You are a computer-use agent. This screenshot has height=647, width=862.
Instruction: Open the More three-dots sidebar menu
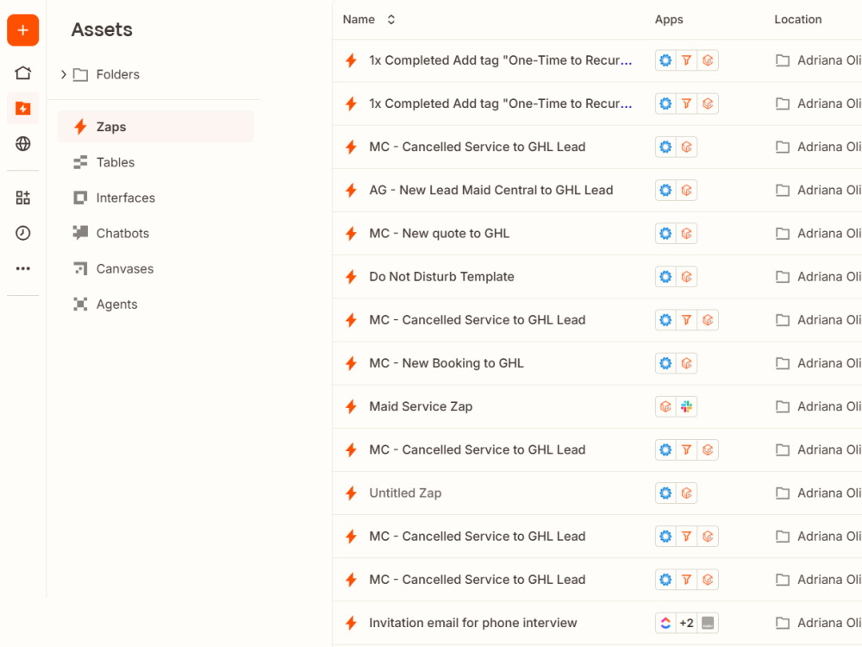coord(22,268)
